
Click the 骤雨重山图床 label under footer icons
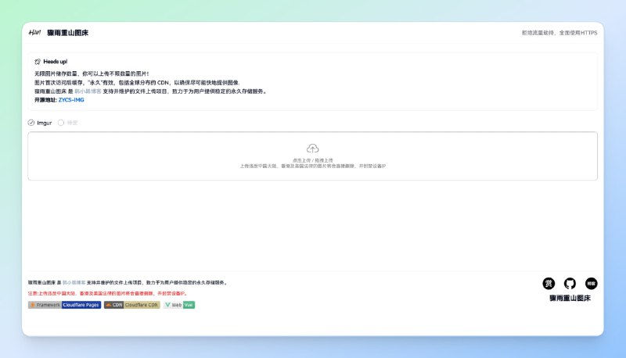[570, 298]
